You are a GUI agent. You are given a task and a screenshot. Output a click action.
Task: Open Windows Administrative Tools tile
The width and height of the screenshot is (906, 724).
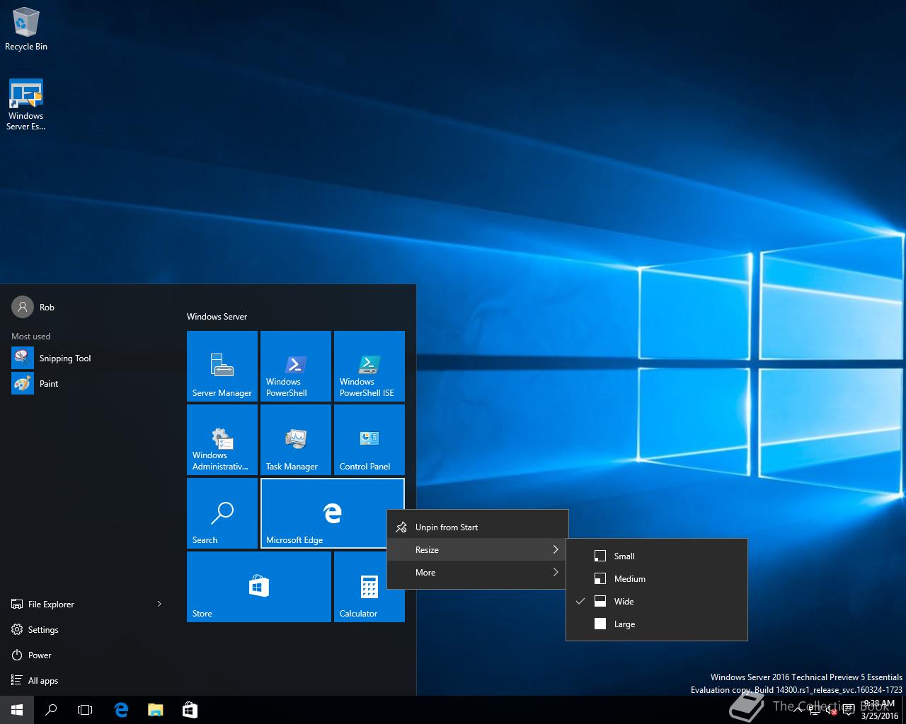click(x=222, y=440)
